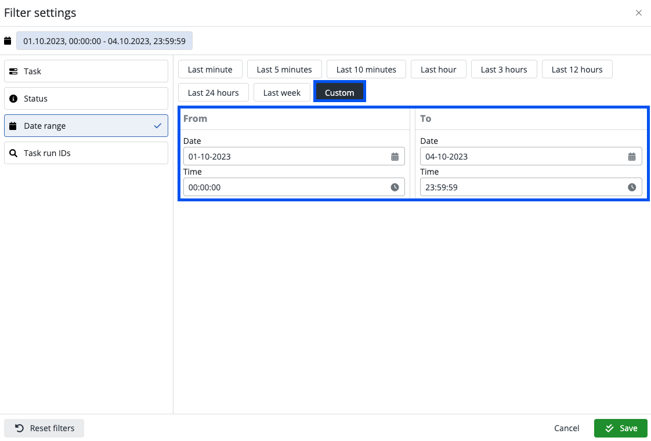Open the To date calendar picker icon
651x441 pixels.
click(632, 157)
